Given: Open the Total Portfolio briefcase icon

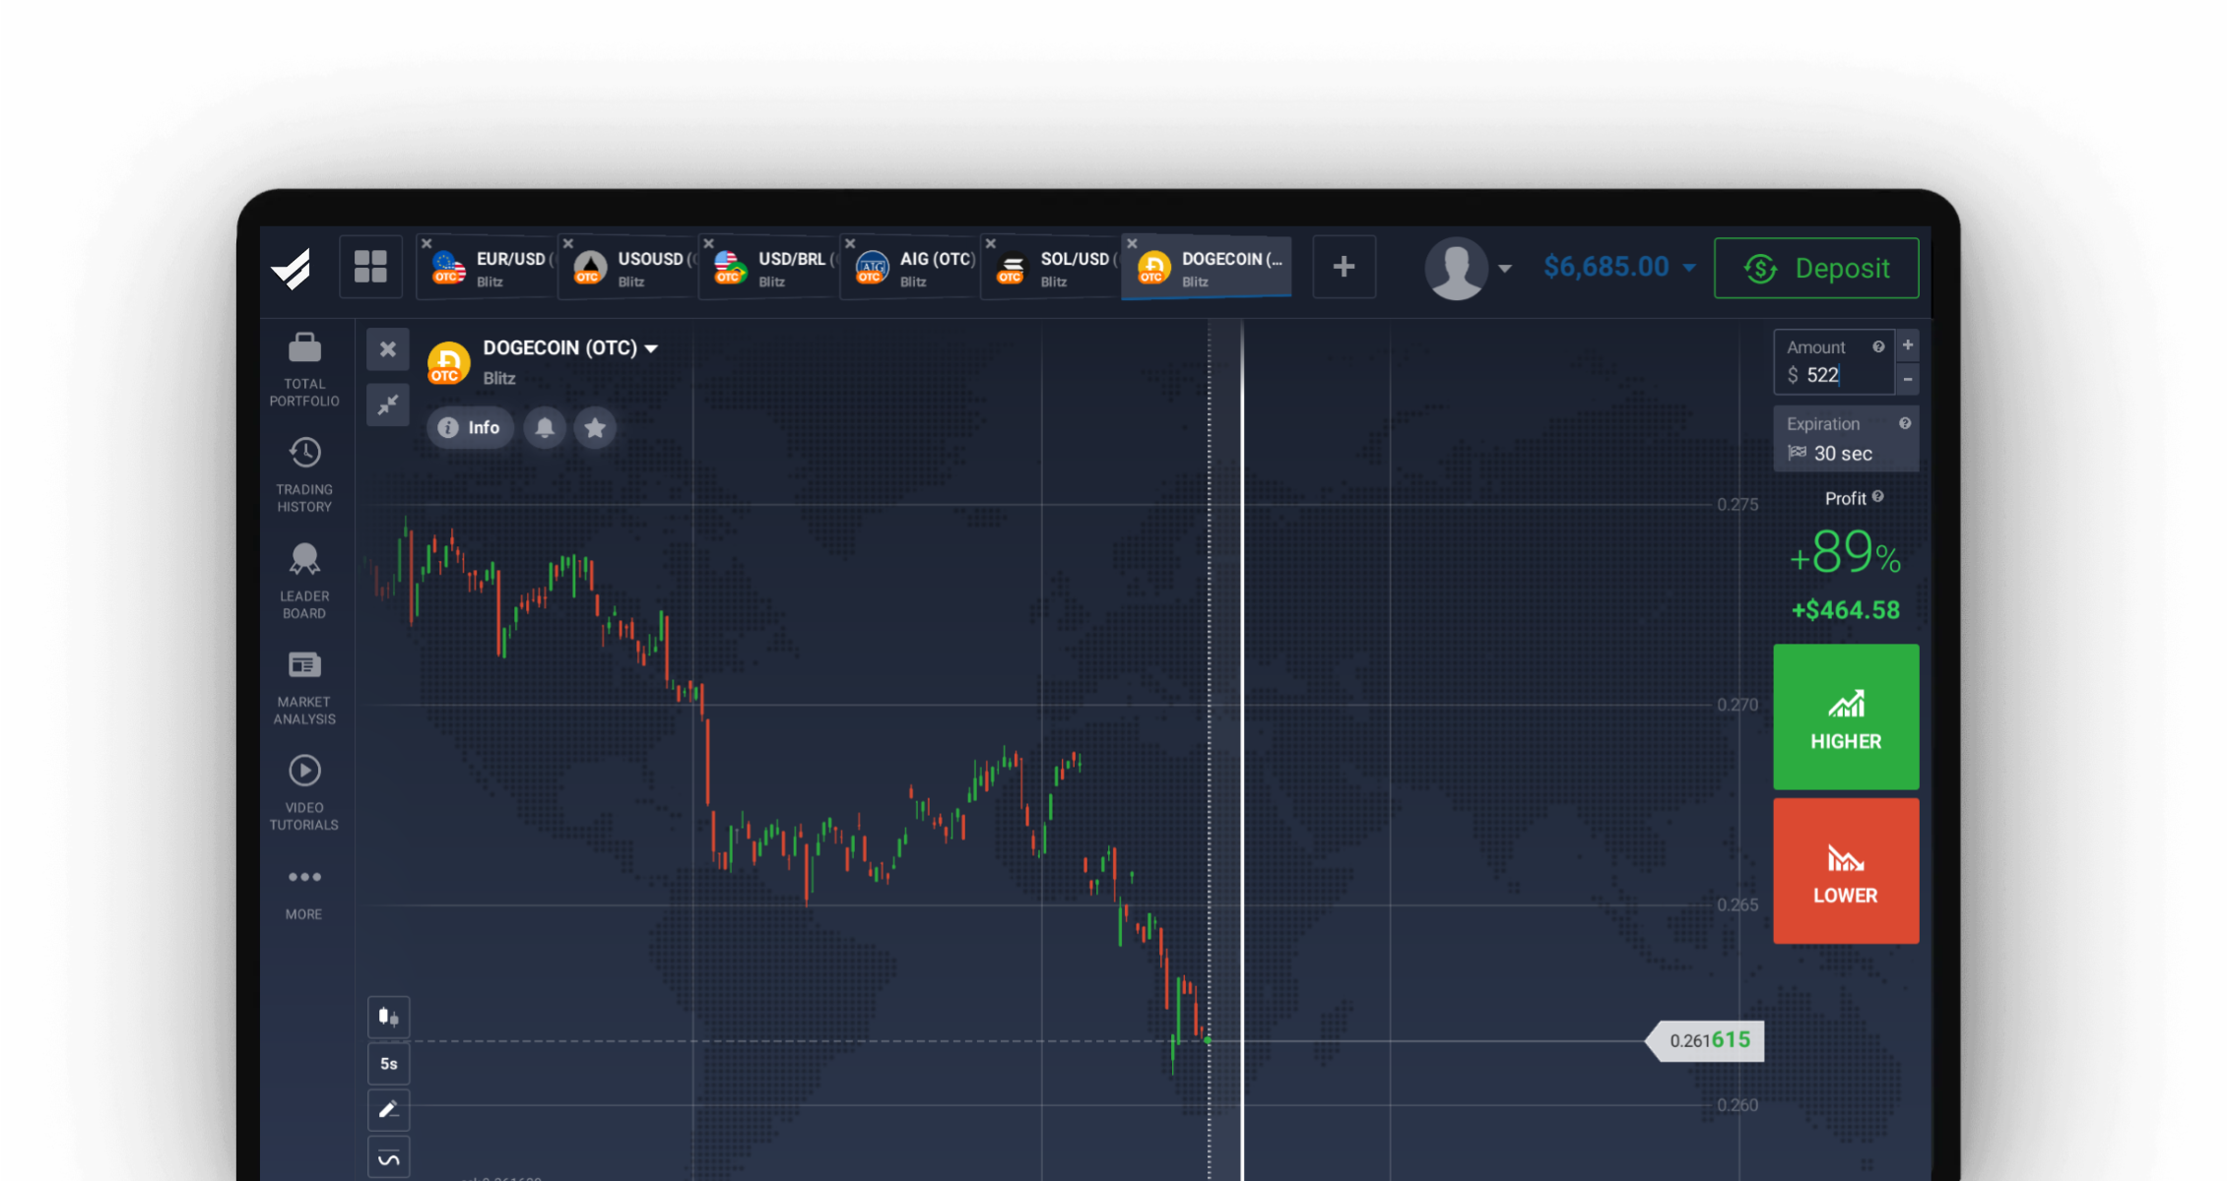Looking at the screenshot, I should (304, 349).
